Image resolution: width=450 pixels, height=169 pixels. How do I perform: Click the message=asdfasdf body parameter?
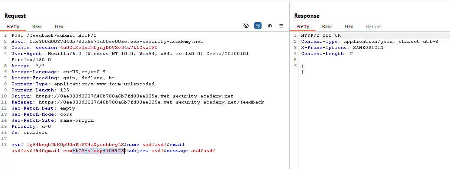click(x=191, y=151)
